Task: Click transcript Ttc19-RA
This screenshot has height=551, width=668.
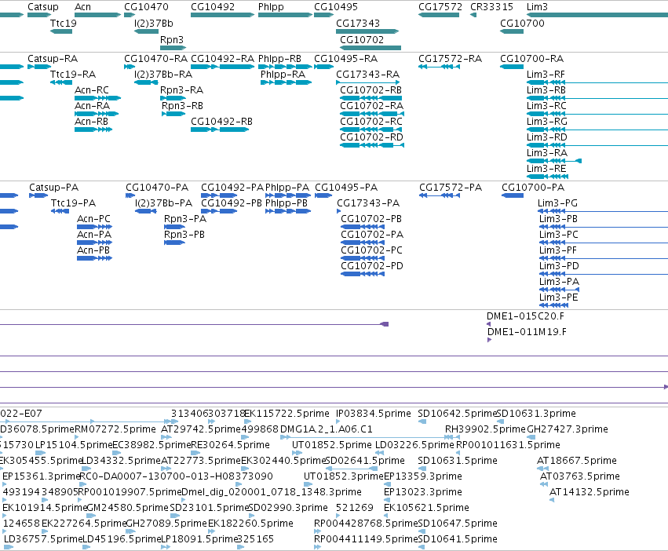Action: [61, 82]
